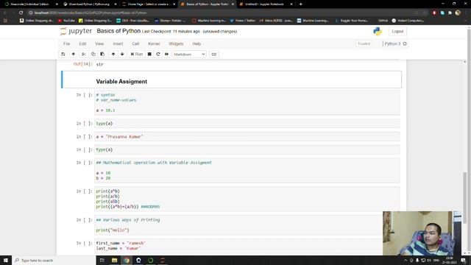
Task: Open the Home / Twitter bookmark
Action: (243, 21)
